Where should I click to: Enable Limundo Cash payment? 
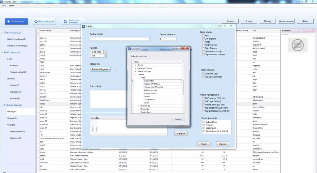click(203, 74)
